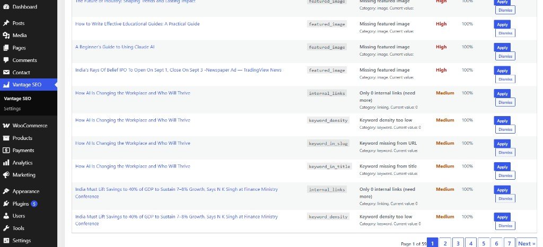Click the Tools wrench icon
The width and height of the screenshot is (543, 247).
tap(6, 228)
